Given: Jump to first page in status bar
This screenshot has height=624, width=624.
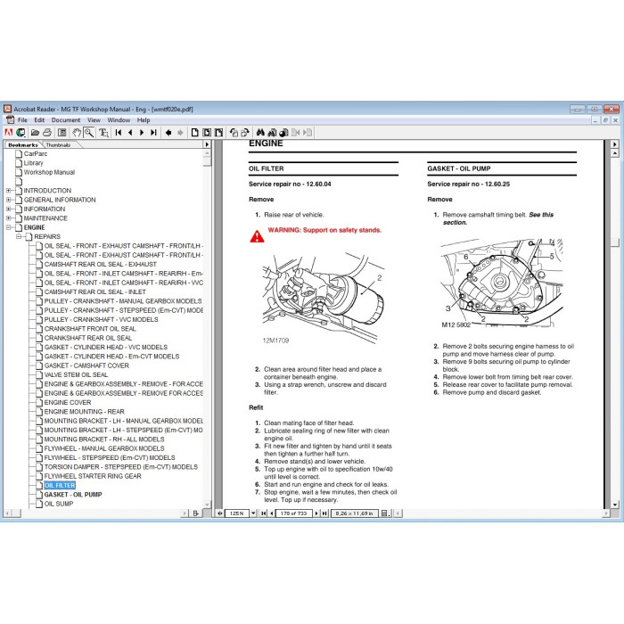Looking at the screenshot, I should [264, 513].
